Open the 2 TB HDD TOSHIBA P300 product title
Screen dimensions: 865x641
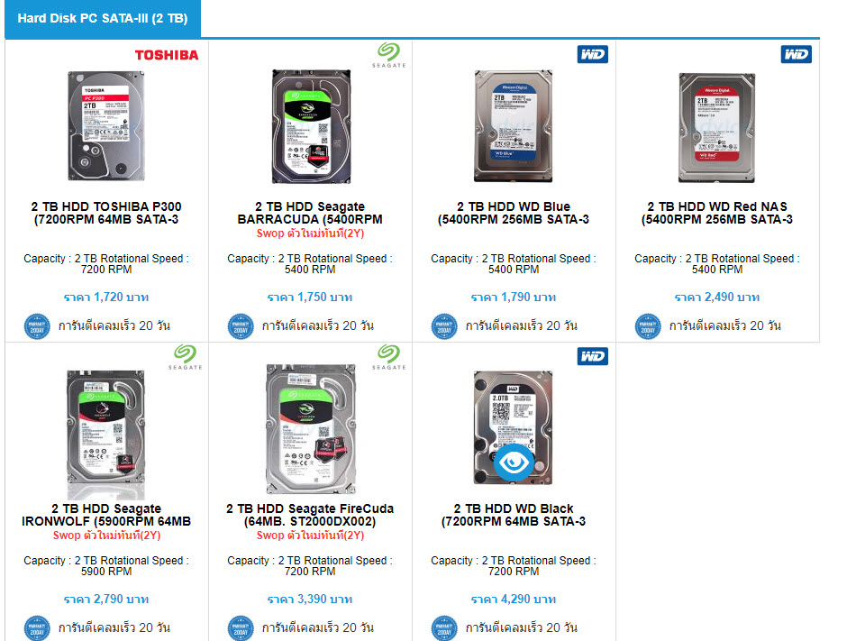pyautogui.click(x=106, y=213)
